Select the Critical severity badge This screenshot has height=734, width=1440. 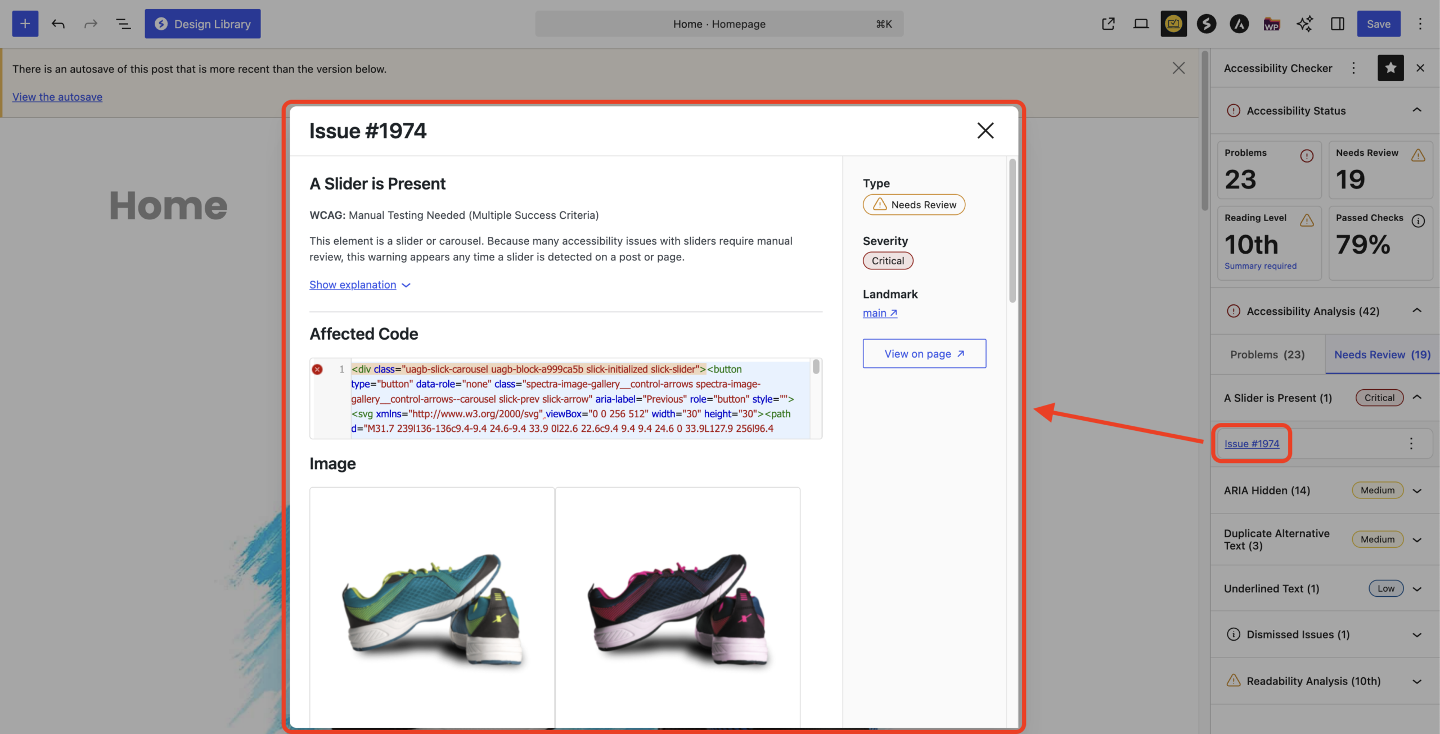pos(888,260)
